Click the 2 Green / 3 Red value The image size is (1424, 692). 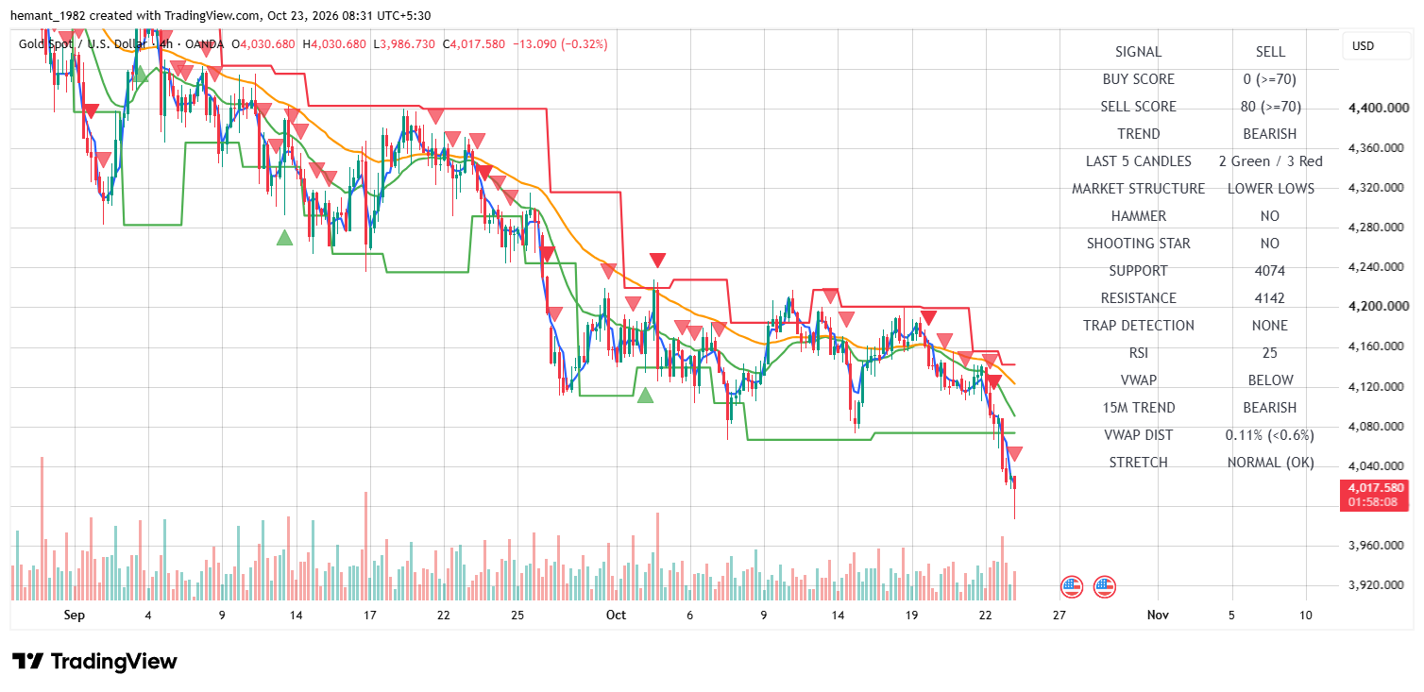coord(1270,161)
